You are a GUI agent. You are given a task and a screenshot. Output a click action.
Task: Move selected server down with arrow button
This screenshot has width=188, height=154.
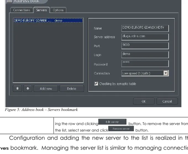(28, 88)
